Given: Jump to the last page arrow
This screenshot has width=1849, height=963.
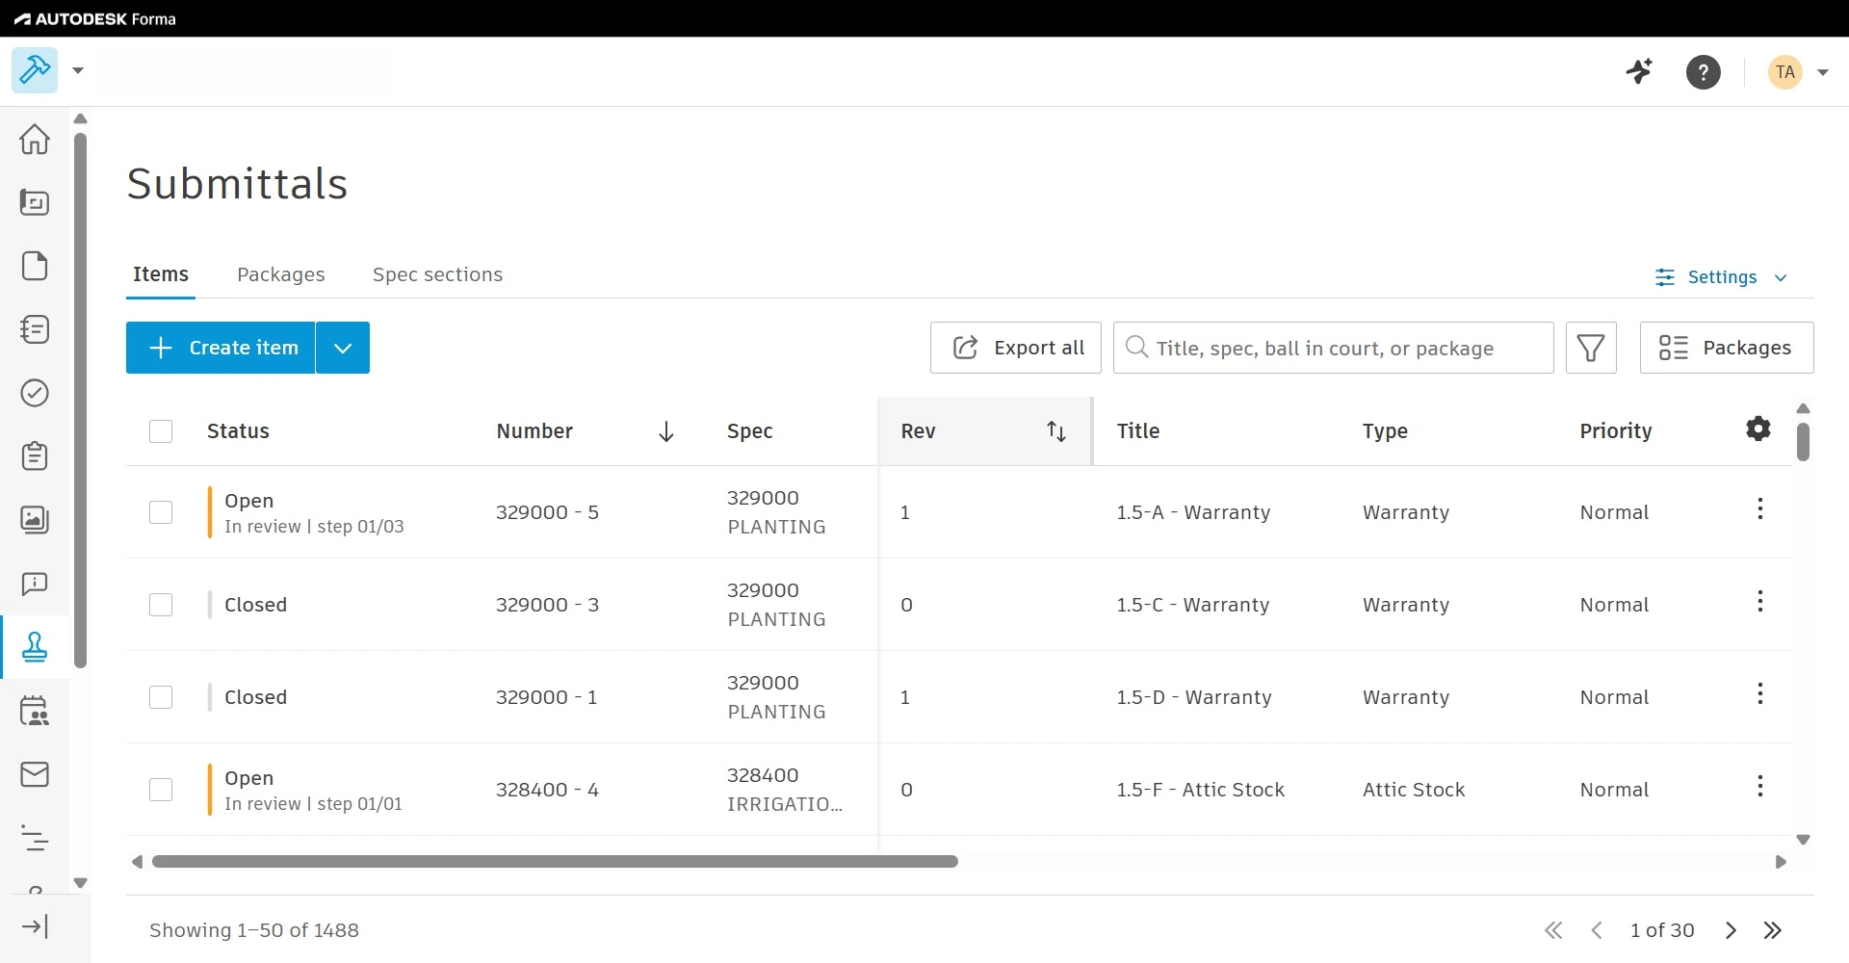Looking at the screenshot, I should click(1773, 930).
